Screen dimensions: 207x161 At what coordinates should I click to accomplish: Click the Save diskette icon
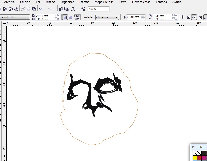tap(11, 9)
